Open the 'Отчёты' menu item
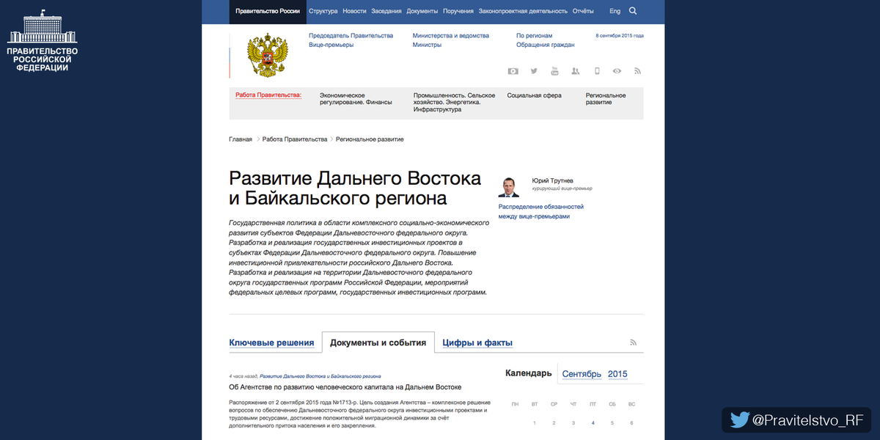 pyautogui.click(x=583, y=11)
